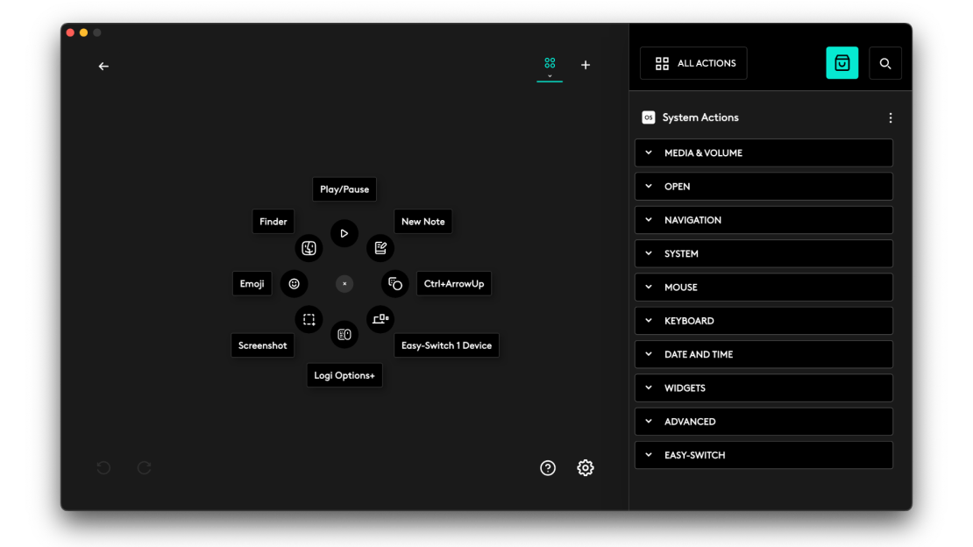Select the New Note ring icon
The height and width of the screenshot is (547, 973).
coord(380,248)
